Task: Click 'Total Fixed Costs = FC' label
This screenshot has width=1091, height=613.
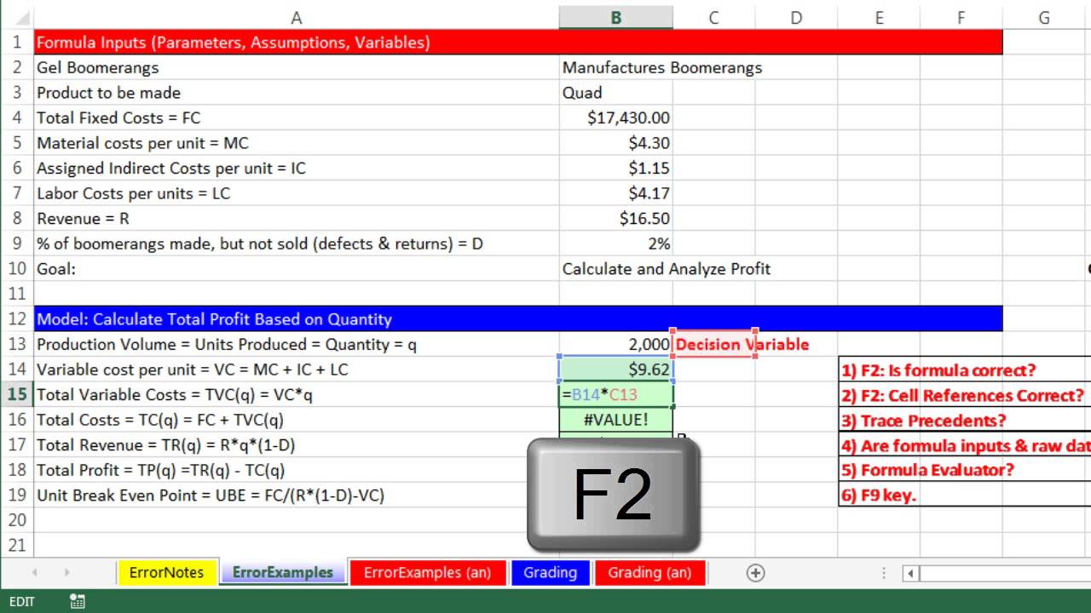Action: pos(296,117)
